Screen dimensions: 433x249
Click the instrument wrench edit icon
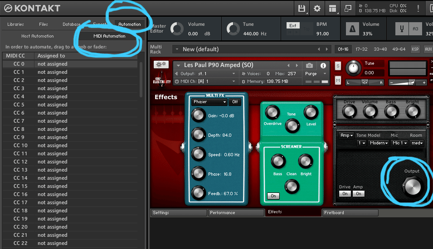pos(161,65)
